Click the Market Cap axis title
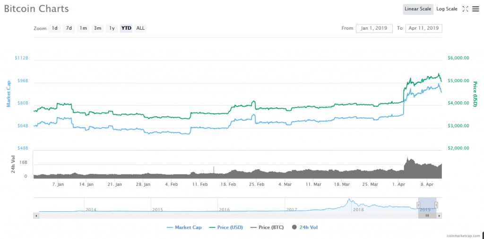This screenshot has width=484, height=239. point(9,94)
